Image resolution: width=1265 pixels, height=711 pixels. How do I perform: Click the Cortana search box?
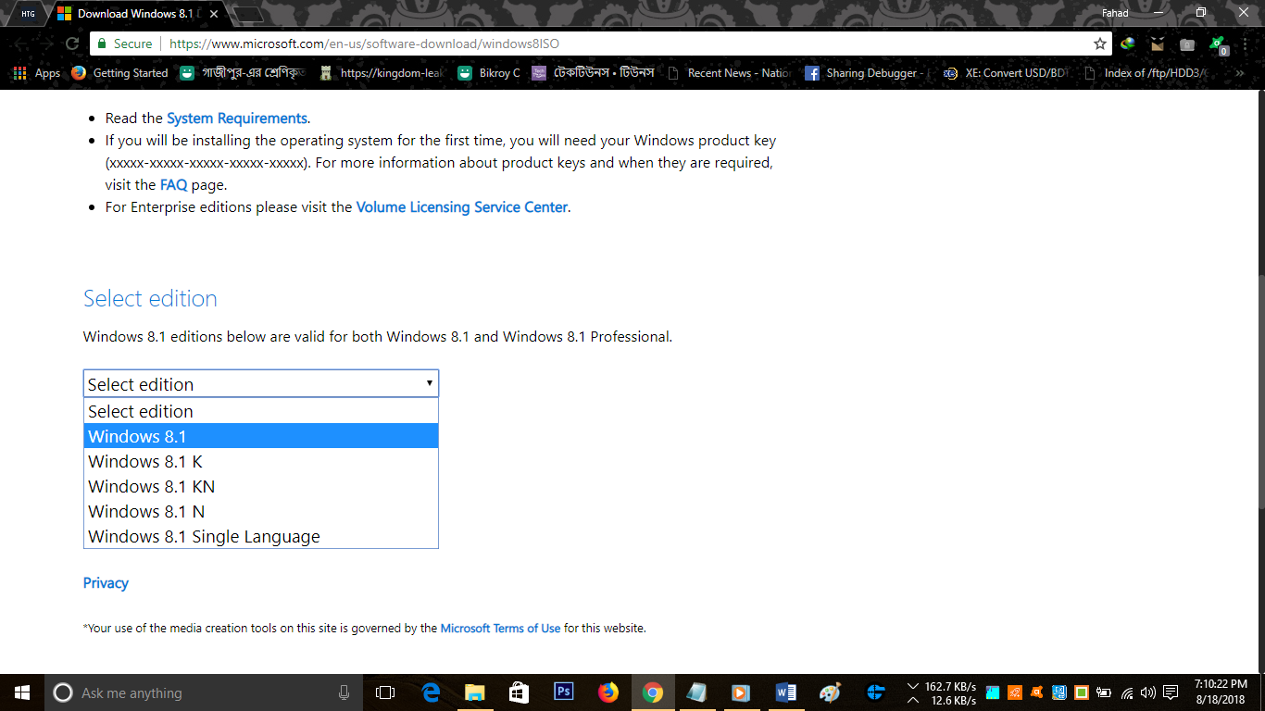pos(204,692)
